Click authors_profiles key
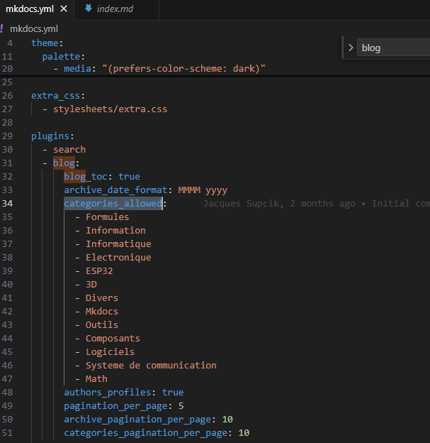The width and height of the screenshot is (430, 443). tap(108, 393)
